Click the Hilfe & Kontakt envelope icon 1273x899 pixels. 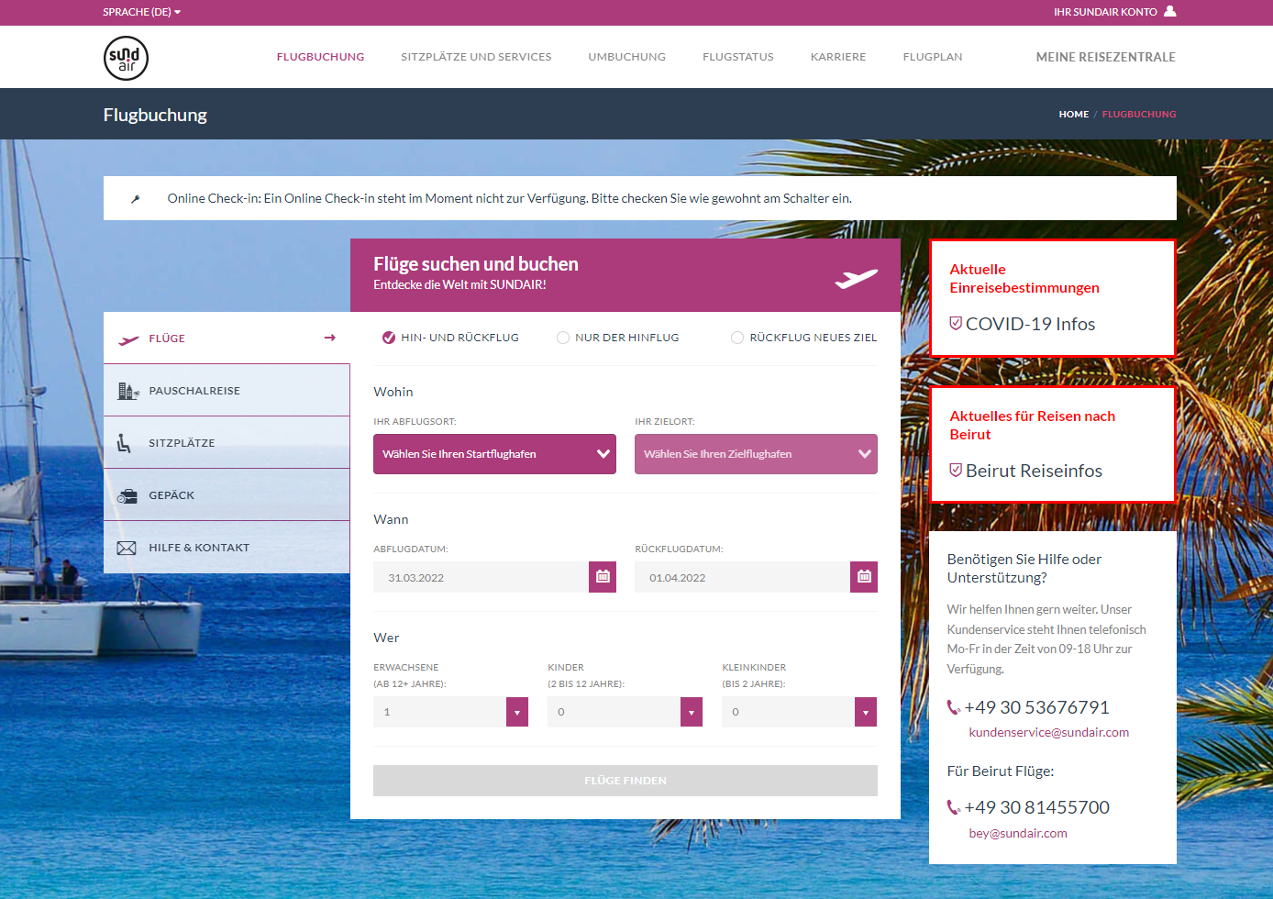click(x=127, y=549)
